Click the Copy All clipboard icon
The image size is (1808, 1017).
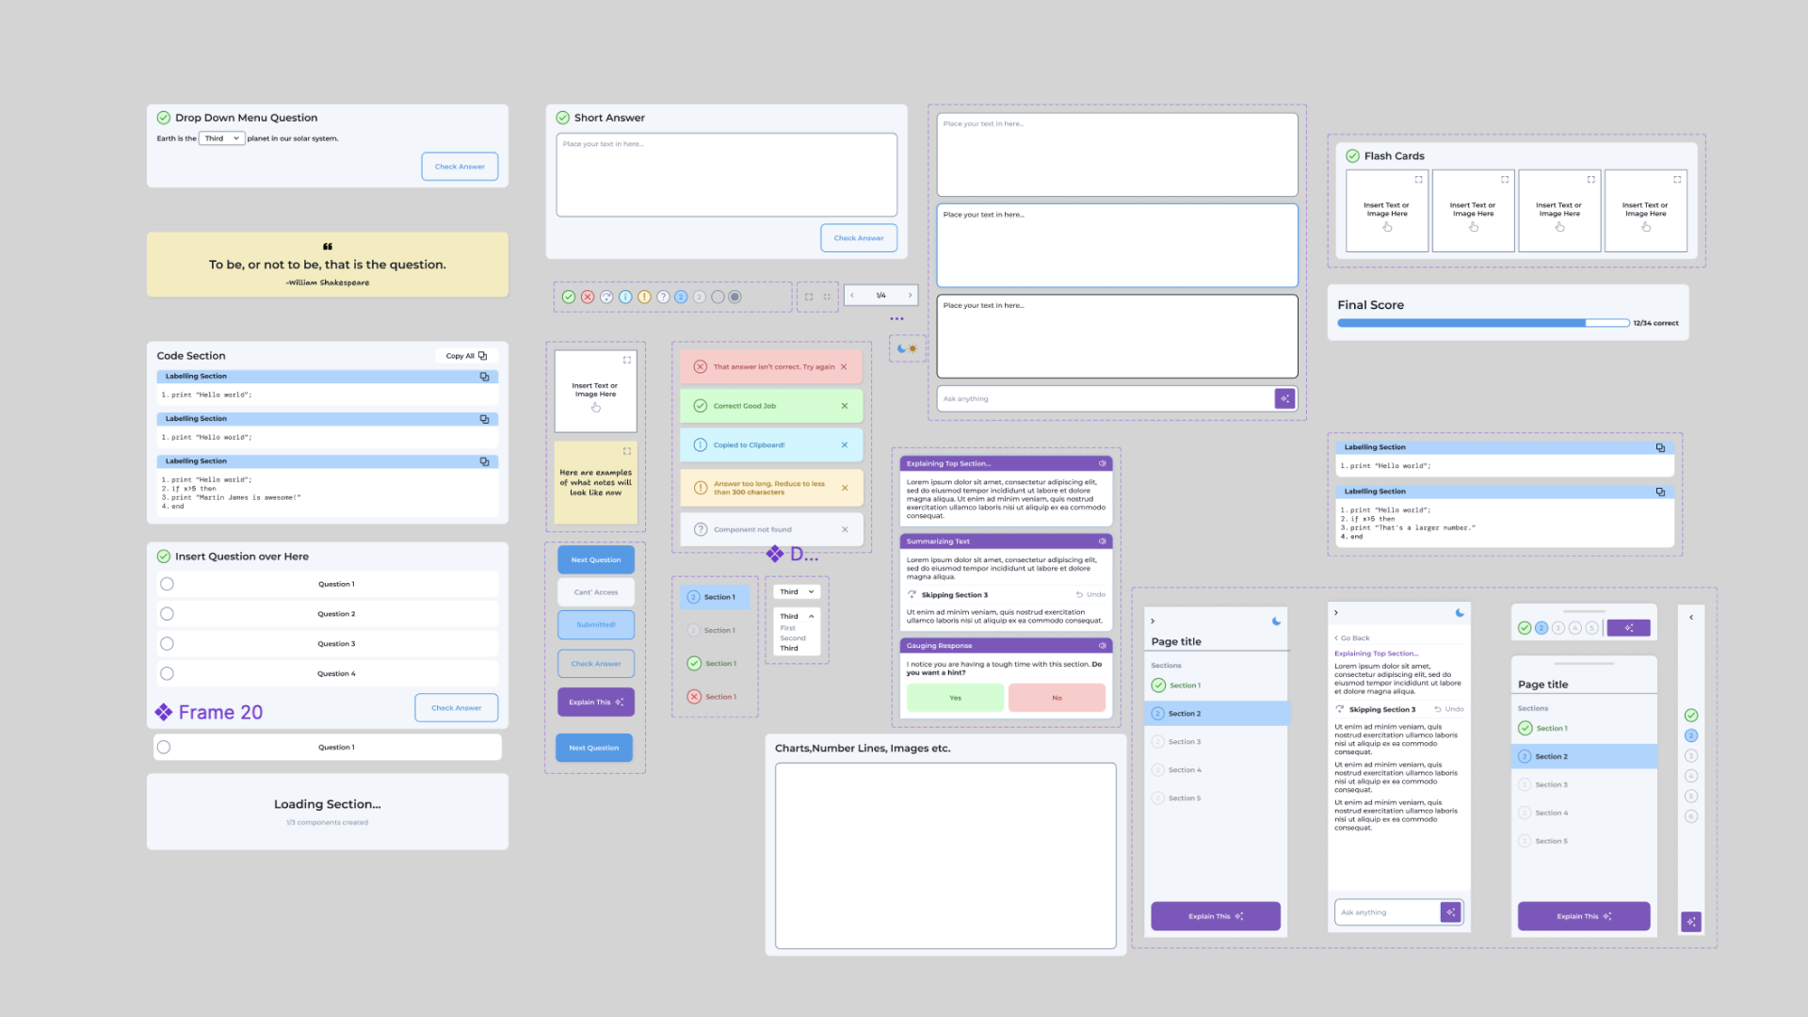482,356
